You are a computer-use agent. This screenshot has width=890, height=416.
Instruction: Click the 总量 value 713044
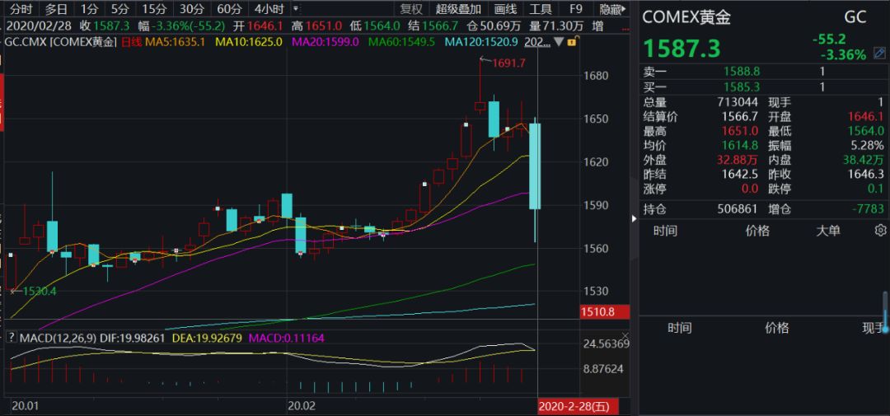pos(739,102)
